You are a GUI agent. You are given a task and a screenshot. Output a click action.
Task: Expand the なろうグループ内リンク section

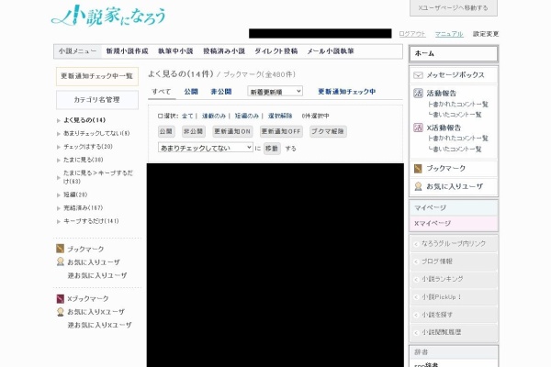pyautogui.click(x=454, y=243)
